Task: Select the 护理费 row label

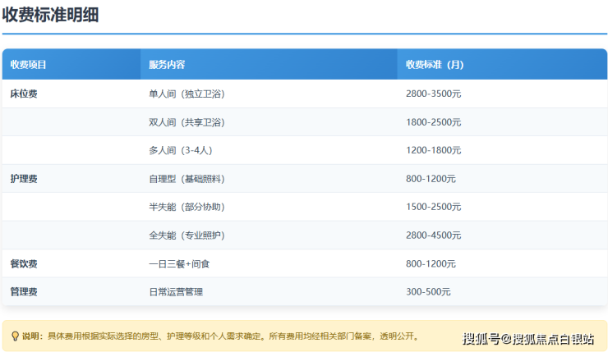Action: tap(24, 178)
